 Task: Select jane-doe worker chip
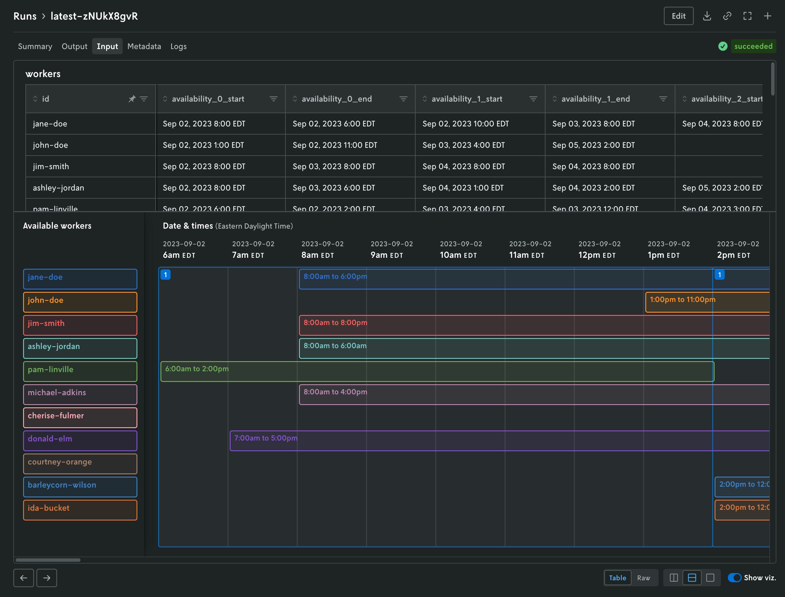tap(80, 279)
